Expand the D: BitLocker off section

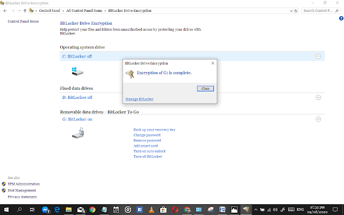[318, 97]
